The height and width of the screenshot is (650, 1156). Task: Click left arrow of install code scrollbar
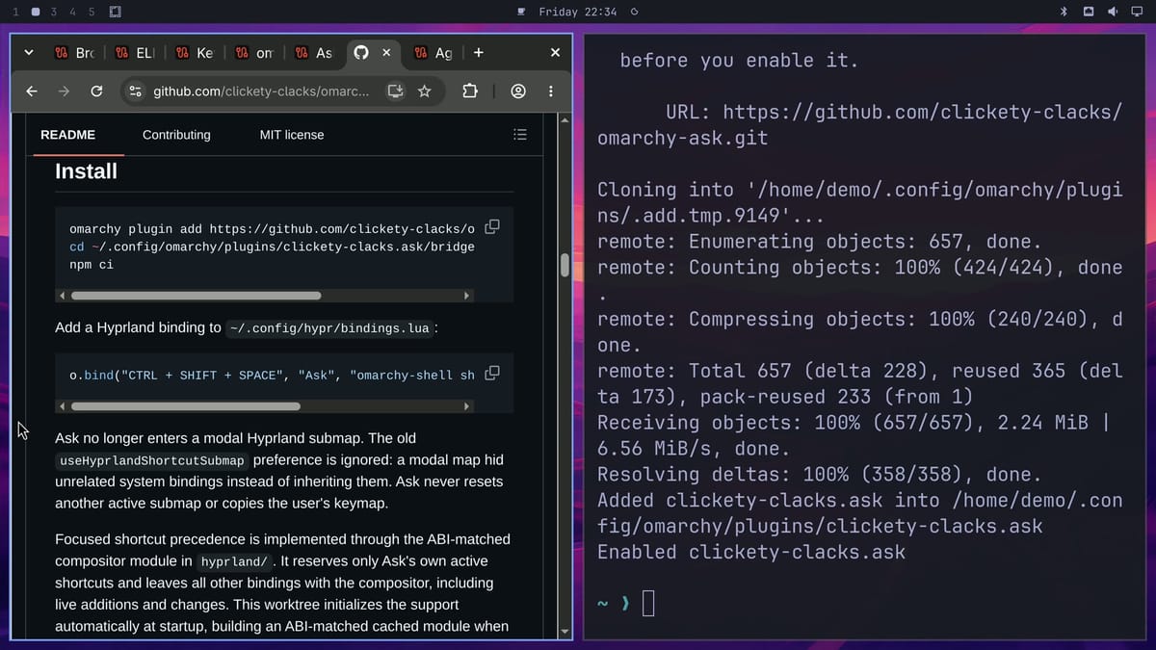[x=64, y=296]
